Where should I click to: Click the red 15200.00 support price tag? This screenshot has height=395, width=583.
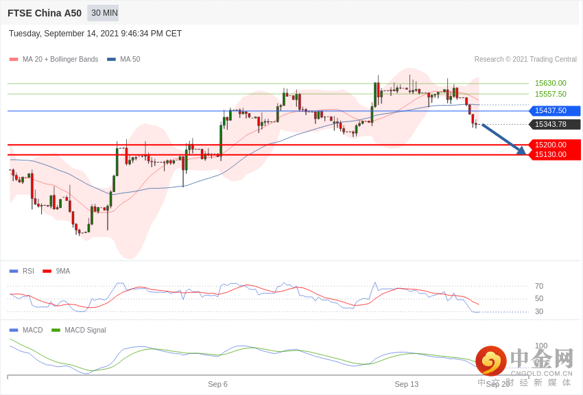click(x=554, y=145)
